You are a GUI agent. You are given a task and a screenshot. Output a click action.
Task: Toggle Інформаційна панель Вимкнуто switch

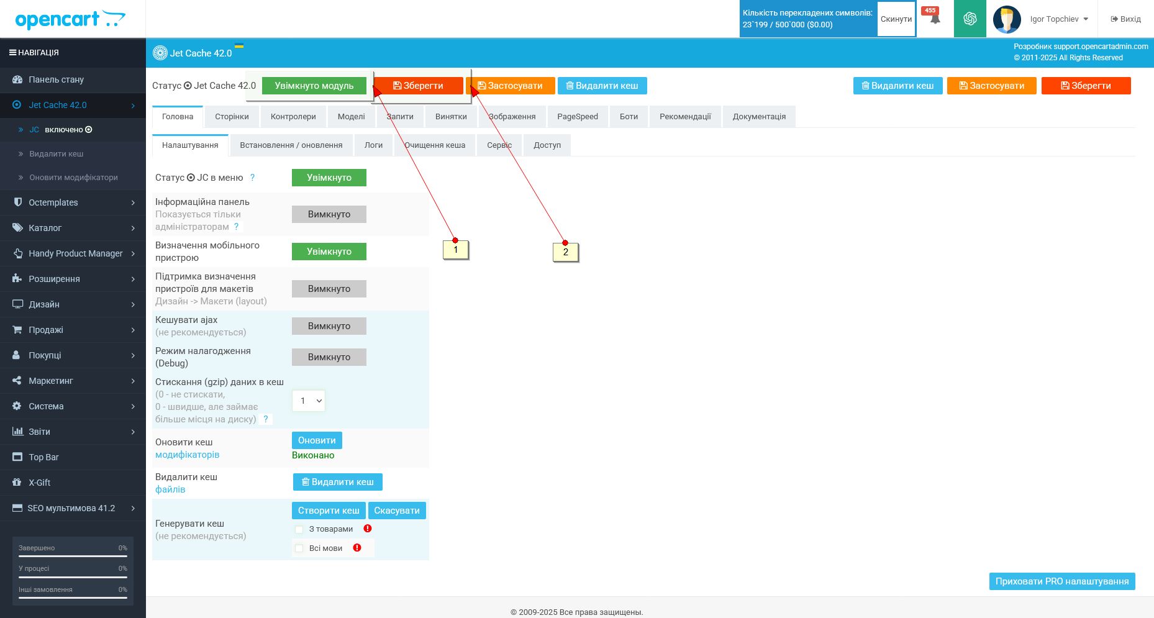pyautogui.click(x=329, y=214)
